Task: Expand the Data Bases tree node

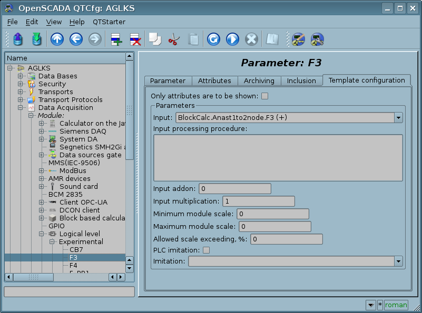Action: 21,76
